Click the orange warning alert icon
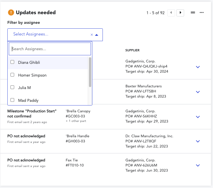213x188 pixels. pos(11,12)
